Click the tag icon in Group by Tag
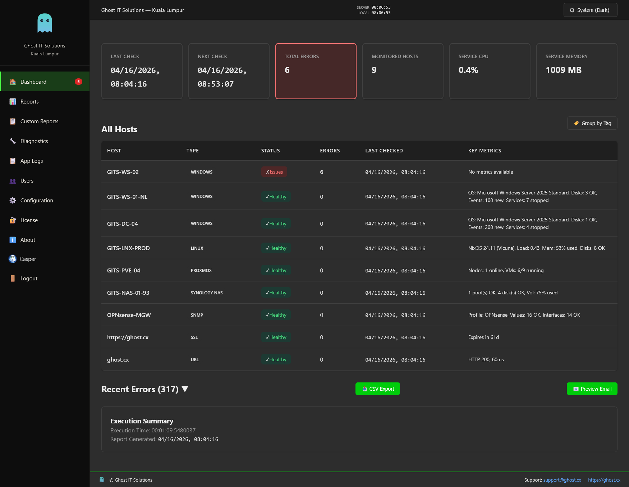 [x=577, y=123]
